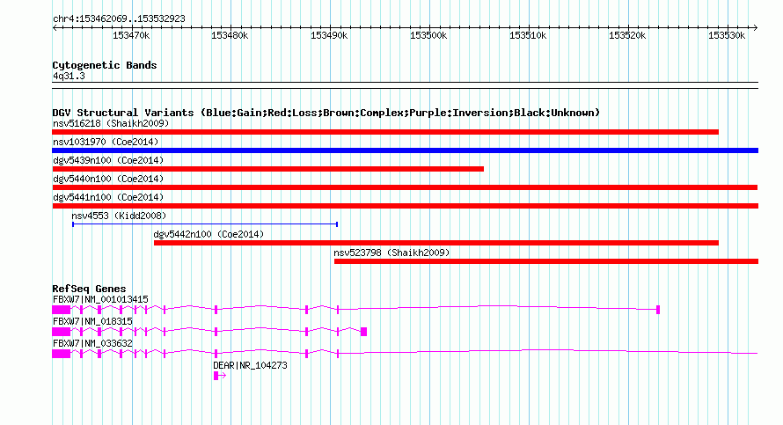The image size is (783, 425).
Task: Click the large first exon block of FBXW7 NM_001013415
Action: click(61, 310)
